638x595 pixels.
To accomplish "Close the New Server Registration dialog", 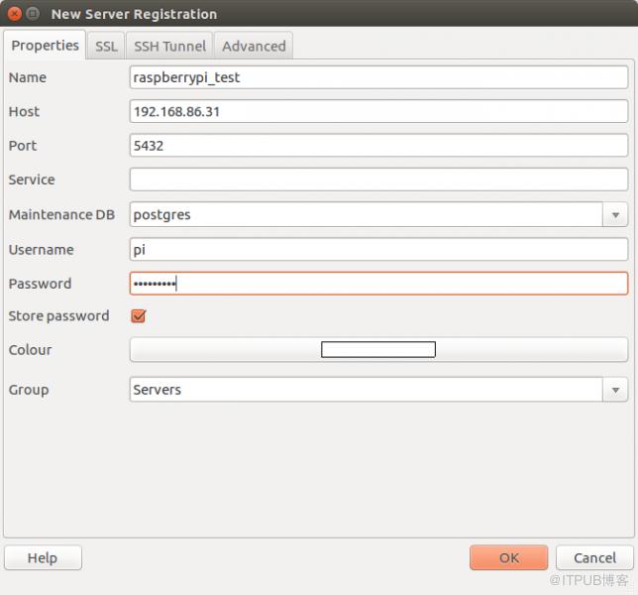I will (x=14, y=14).
